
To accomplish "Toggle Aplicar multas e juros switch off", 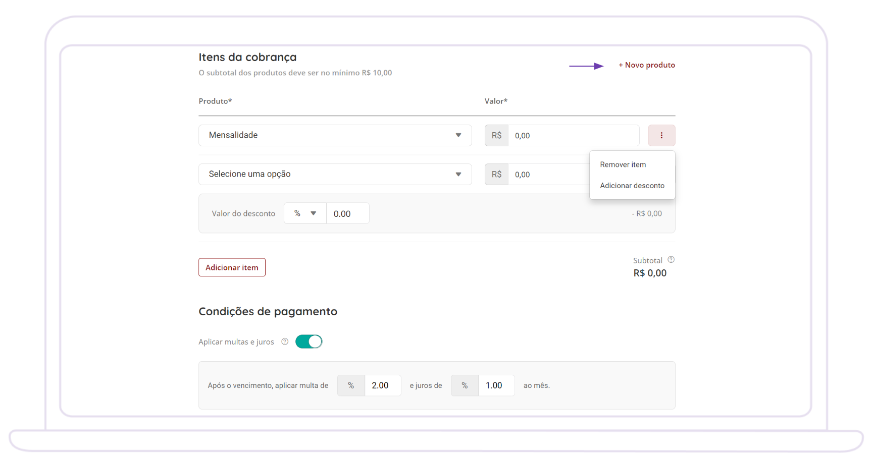I will point(309,341).
